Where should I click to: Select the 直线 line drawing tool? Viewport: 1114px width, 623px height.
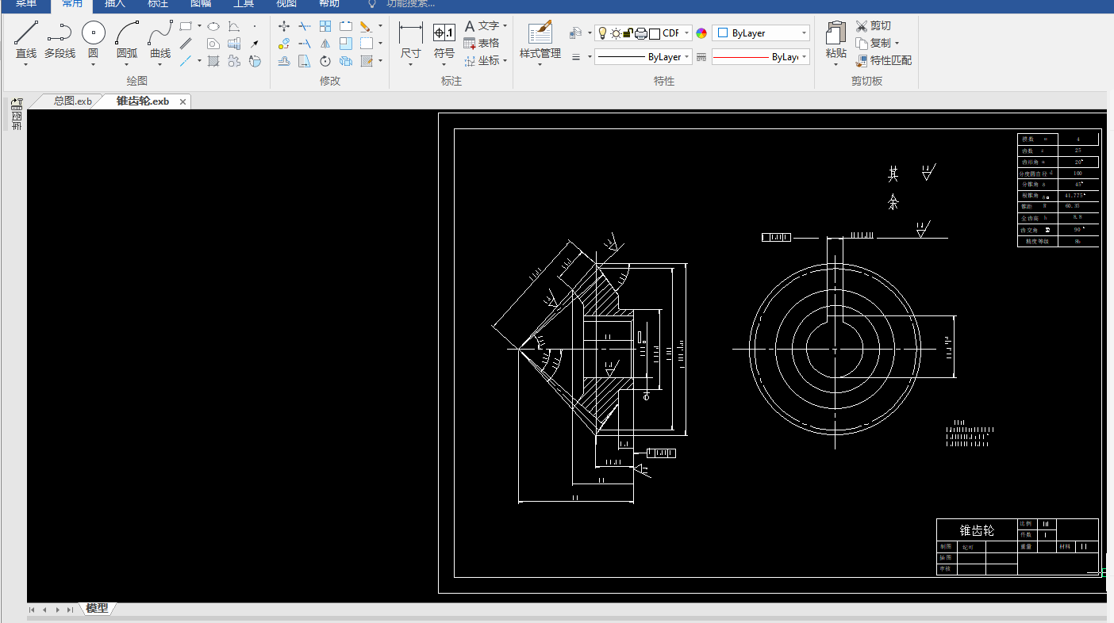26,40
